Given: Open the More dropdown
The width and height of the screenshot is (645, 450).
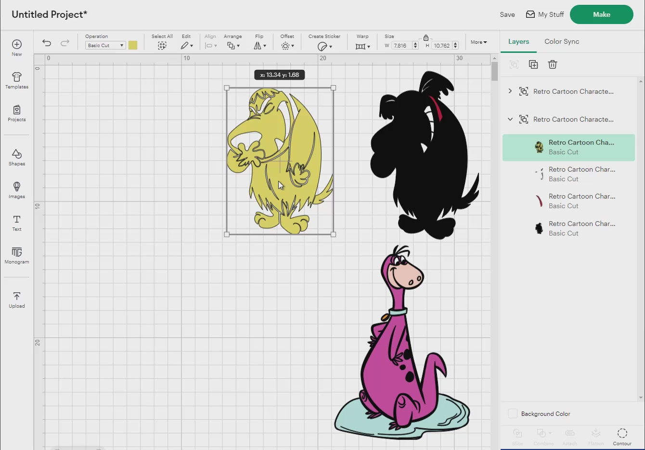Looking at the screenshot, I should point(478,42).
